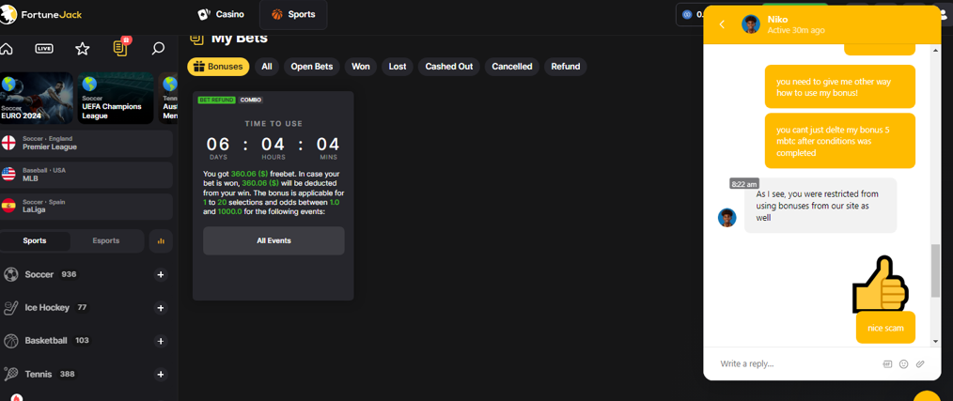The width and height of the screenshot is (953, 401).
Task: Filter bets by Lost
Action: click(x=398, y=67)
